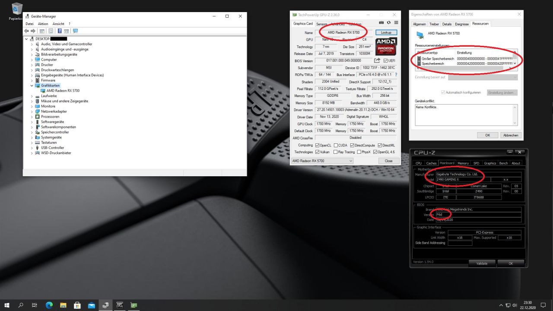
Task: Switch to Geräte-Manager via its taskbar icon
Action: click(x=105, y=305)
